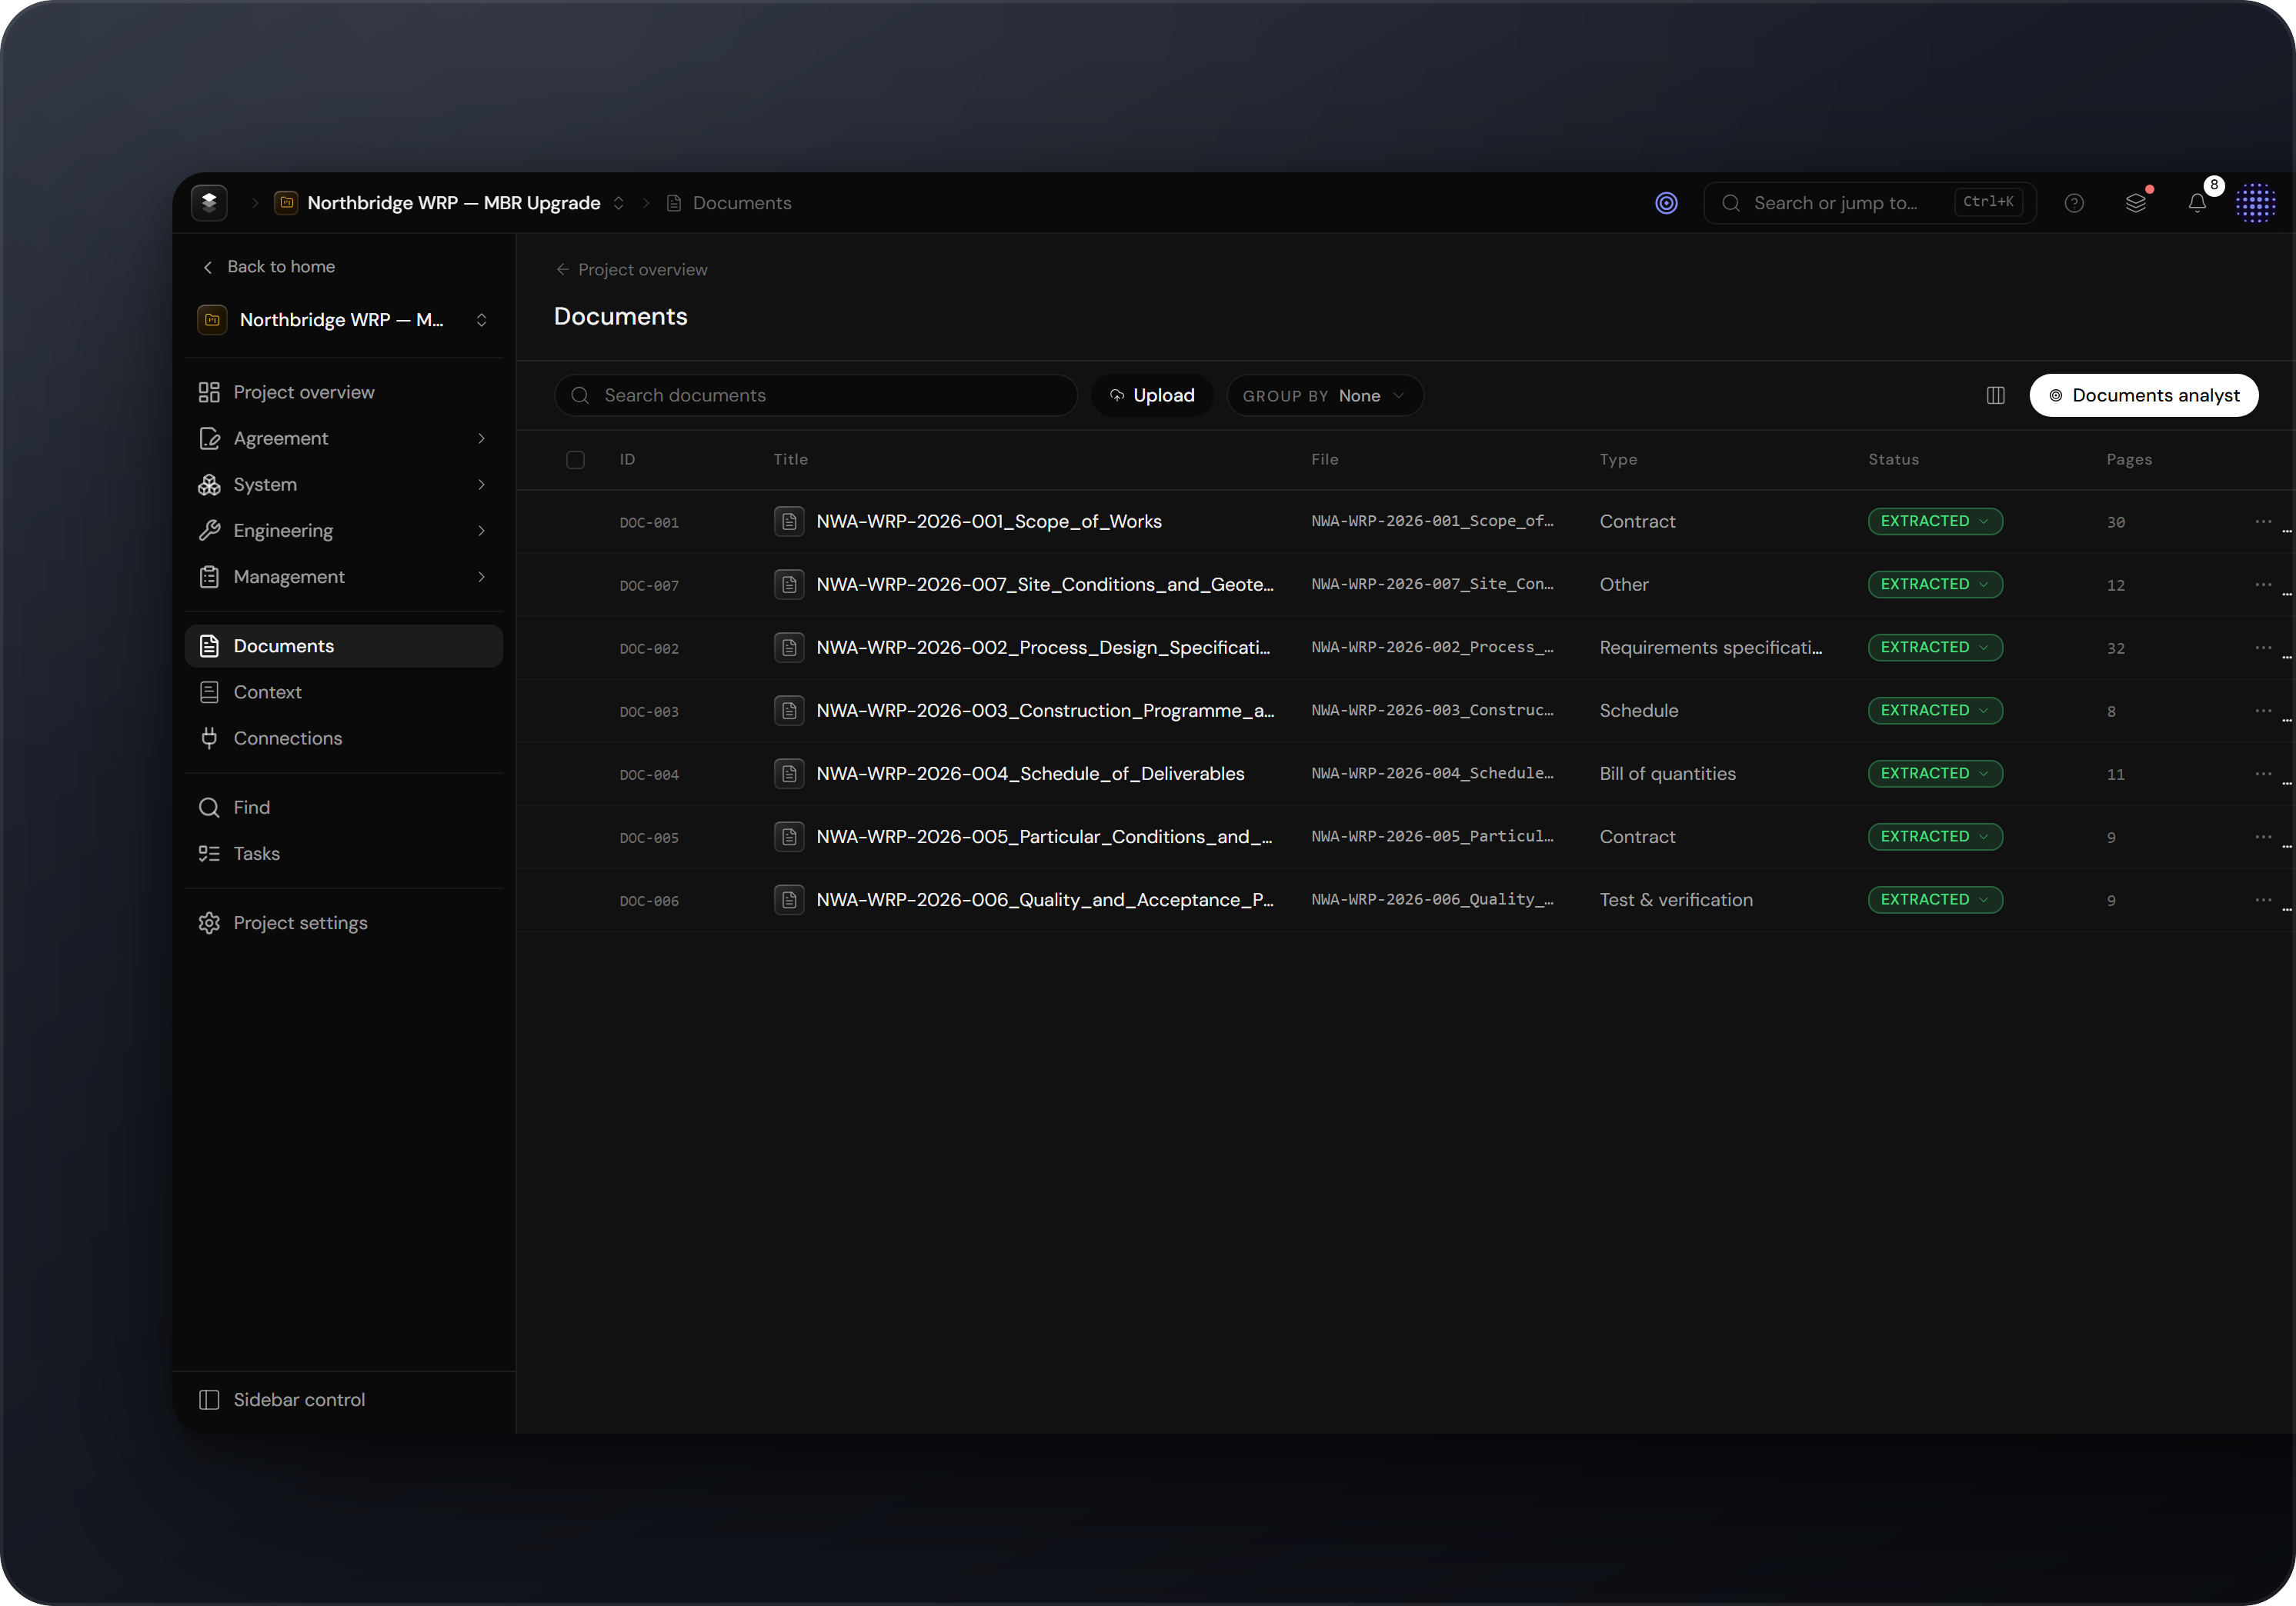
Task: Open the EXTRACTED status dropdown for DOC-001
Action: [1934, 521]
